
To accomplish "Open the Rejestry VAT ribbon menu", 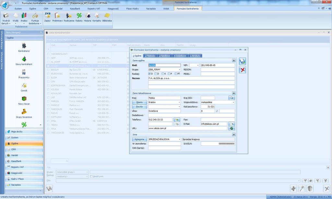I will [x=94, y=9].
